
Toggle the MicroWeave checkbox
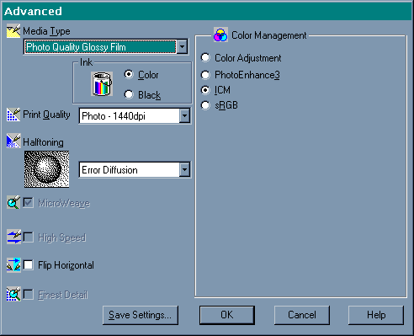click(x=29, y=203)
